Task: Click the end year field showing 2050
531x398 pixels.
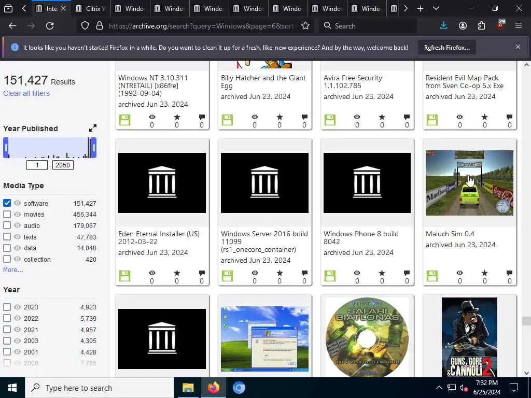Action: tap(63, 165)
